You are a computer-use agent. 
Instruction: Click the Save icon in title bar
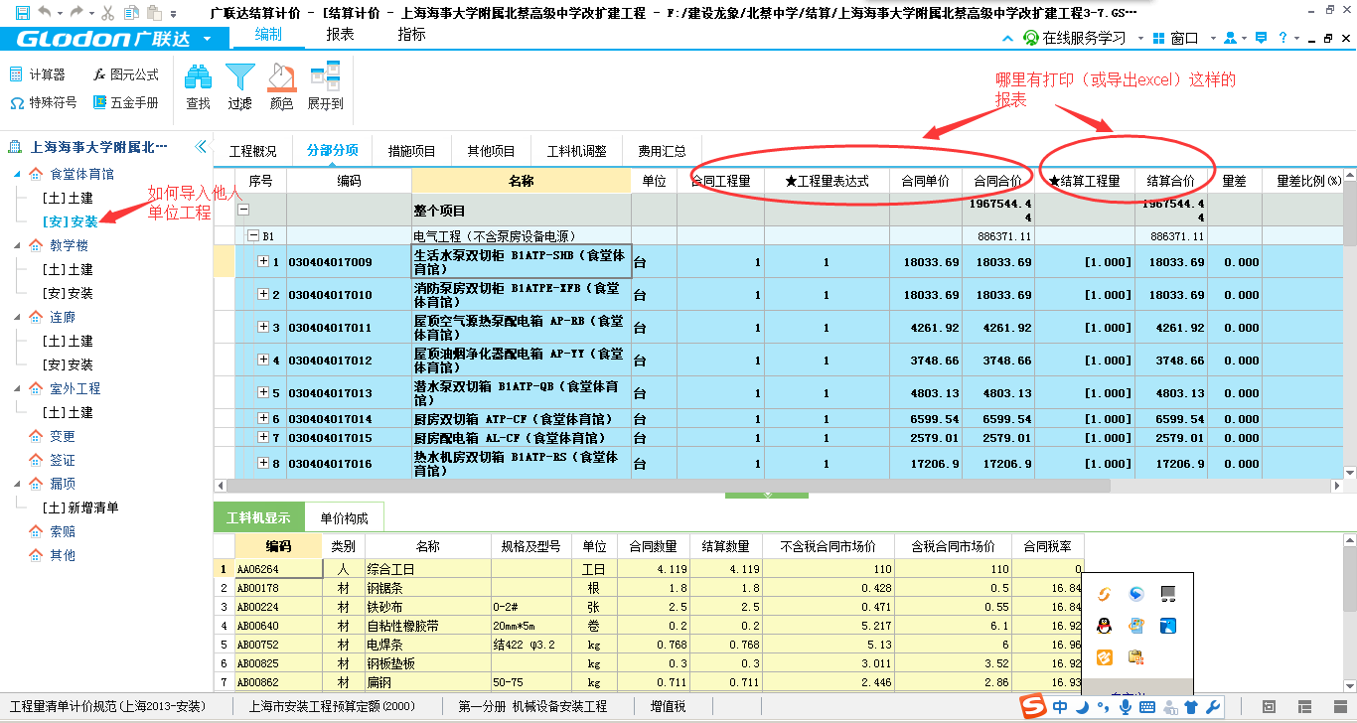[x=22, y=13]
